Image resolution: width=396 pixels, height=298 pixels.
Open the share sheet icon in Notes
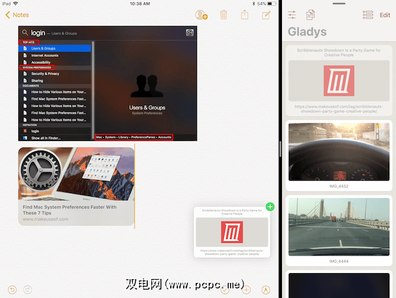(x=245, y=15)
